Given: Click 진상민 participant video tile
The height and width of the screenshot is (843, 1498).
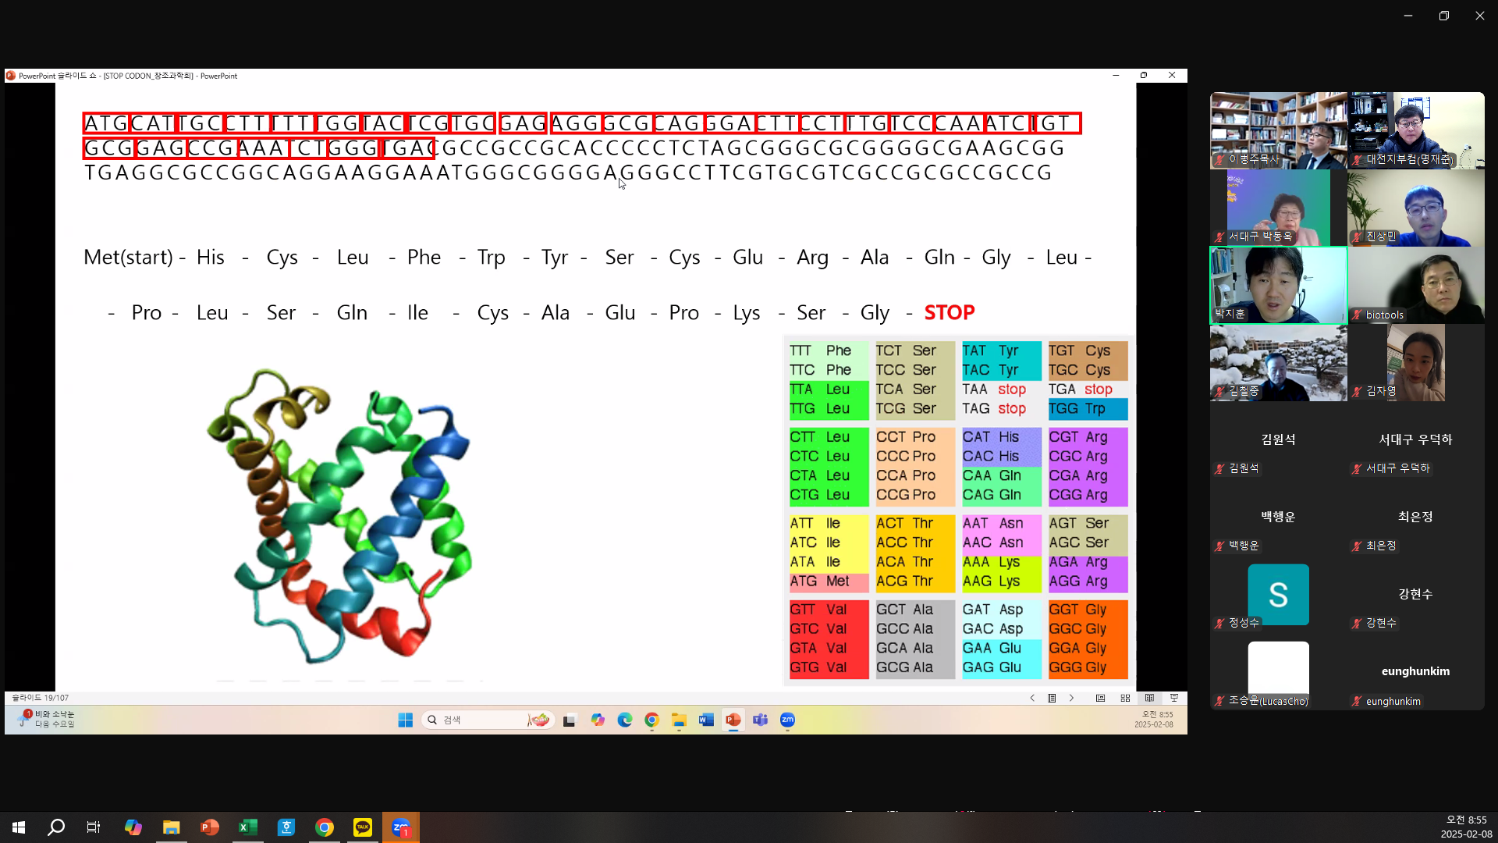Looking at the screenshot, I should pyautogui.click(x=1415, y=208).
